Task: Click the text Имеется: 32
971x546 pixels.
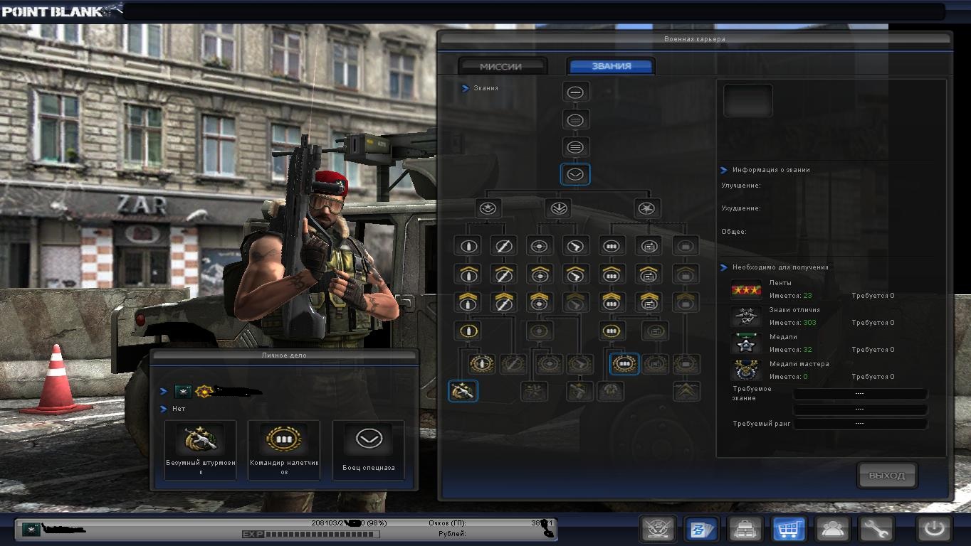Action: [790, 350]
